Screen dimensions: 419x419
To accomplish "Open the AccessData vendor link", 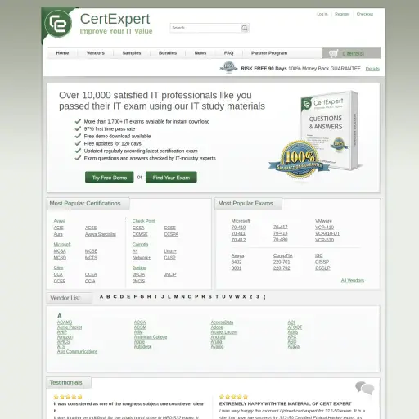I will coord(222,322).
